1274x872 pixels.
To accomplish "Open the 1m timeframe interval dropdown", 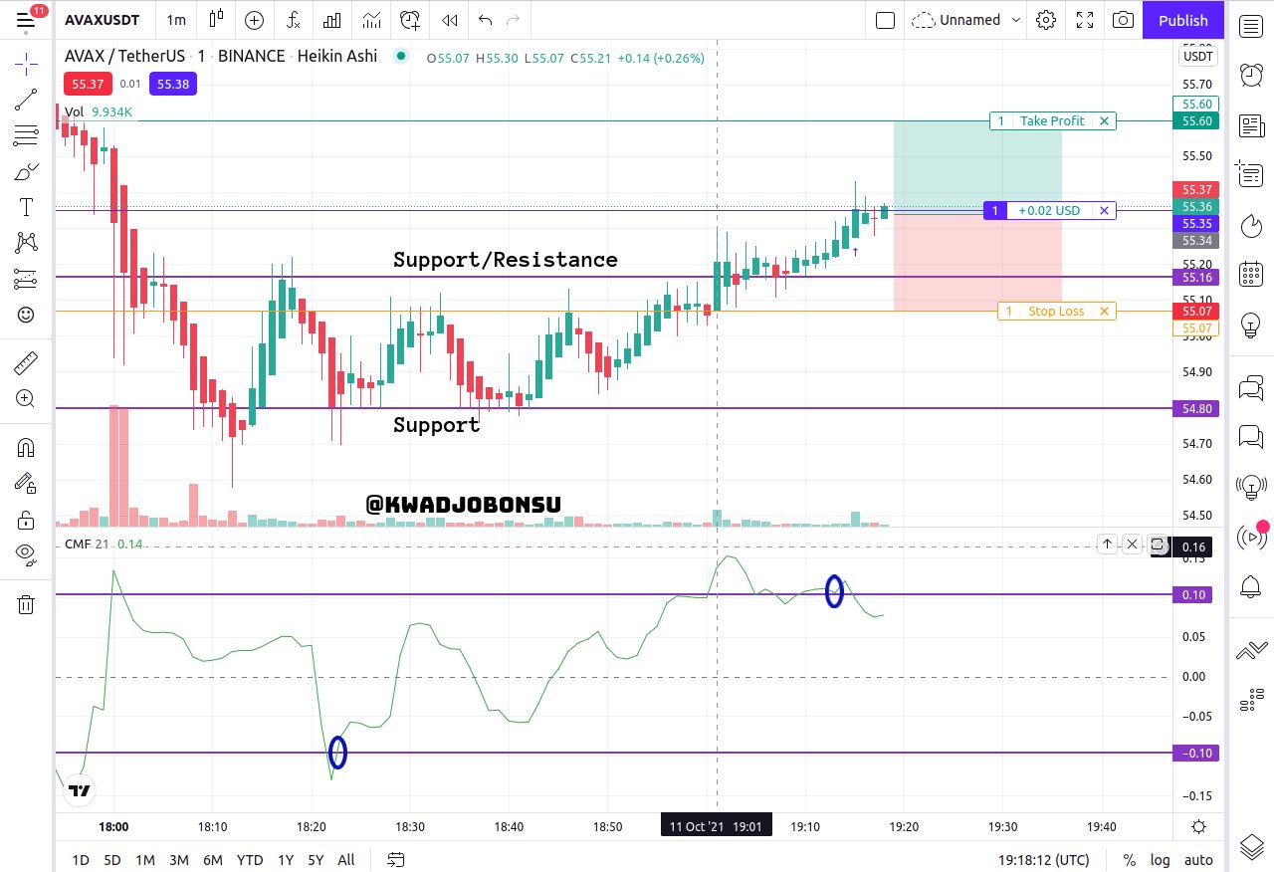I will click(x=176, y=20).
